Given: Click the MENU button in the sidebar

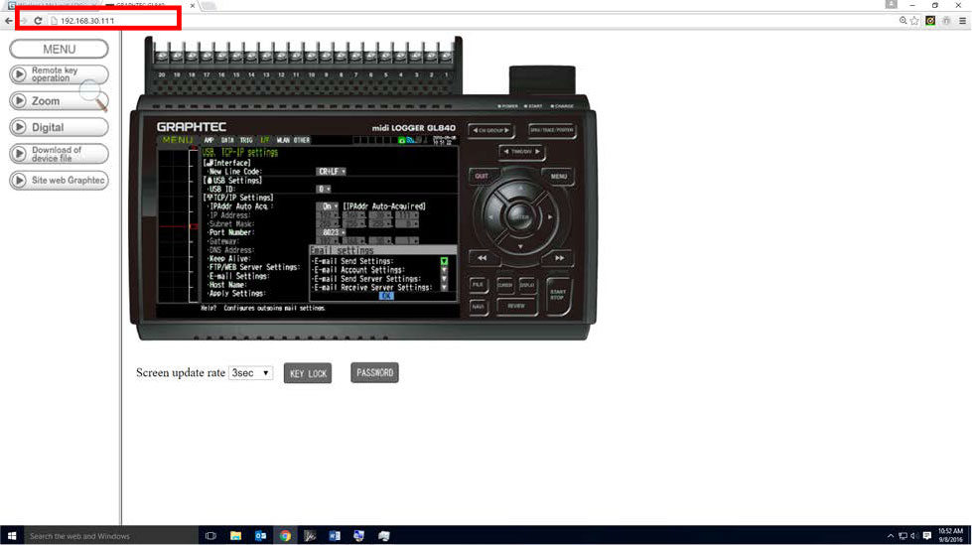Looking at the screenshot, I should pos(59,49).
